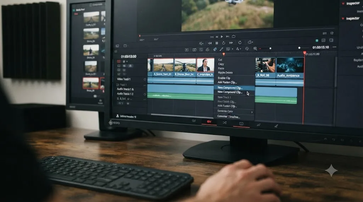Click the fast reverse double-arrow button
363x202 pixels.
(210, 43)
